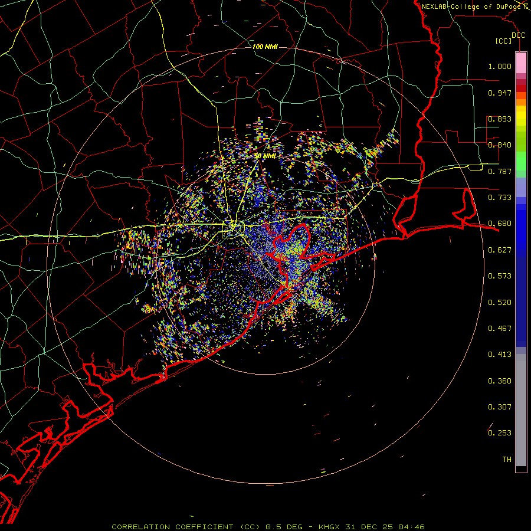This screenshot has width=531, height=531.
Task: Select the 0.627 scale value
Action: tap(500, 250)
